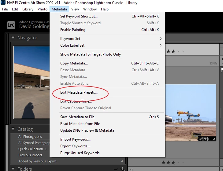Click the Navigator preview image
223x171 pixels.
(32, 82)
